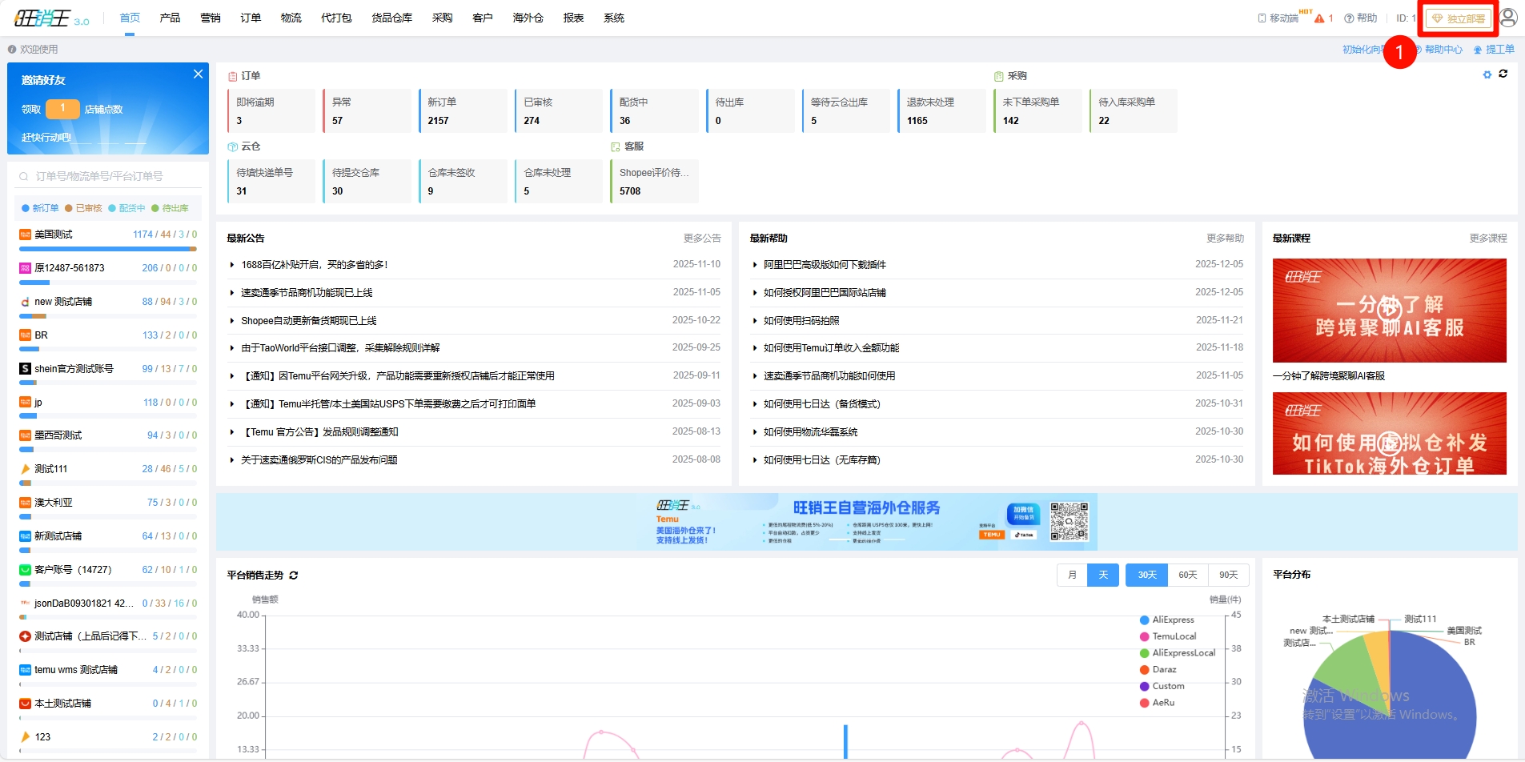Open the 订单 menu
The width and height of the screenshot is (1525, 762).
point(251,18)
